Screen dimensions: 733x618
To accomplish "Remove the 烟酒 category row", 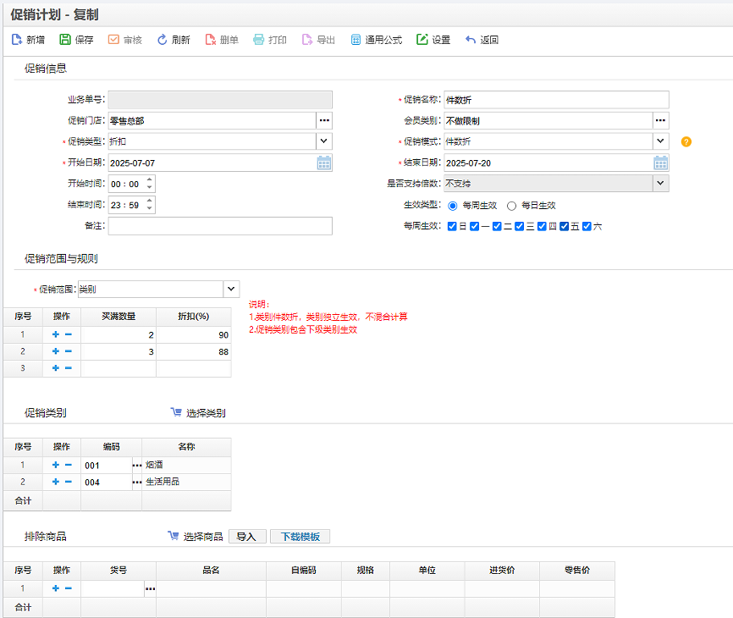I will pos(69,465).
